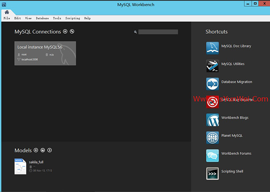Start Database Migration from the shortcut icon
The width and height of the screenshot is (270, 192).
pyautogui.click(x=212, y=84)
